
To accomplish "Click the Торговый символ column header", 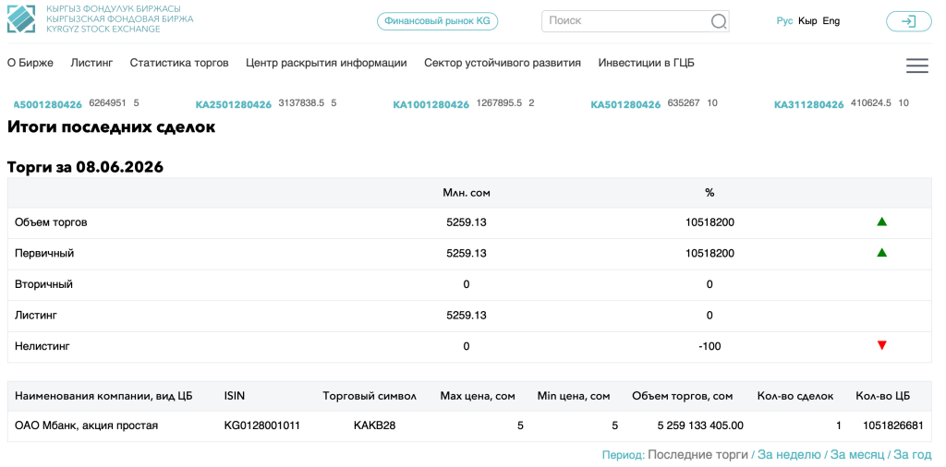I will coord(370,397).
